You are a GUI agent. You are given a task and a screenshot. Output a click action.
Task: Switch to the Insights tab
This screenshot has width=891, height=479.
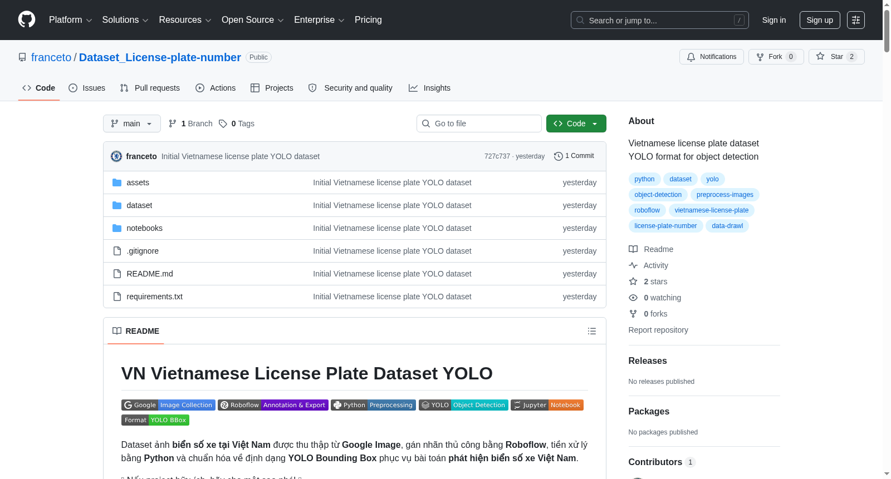429,88
